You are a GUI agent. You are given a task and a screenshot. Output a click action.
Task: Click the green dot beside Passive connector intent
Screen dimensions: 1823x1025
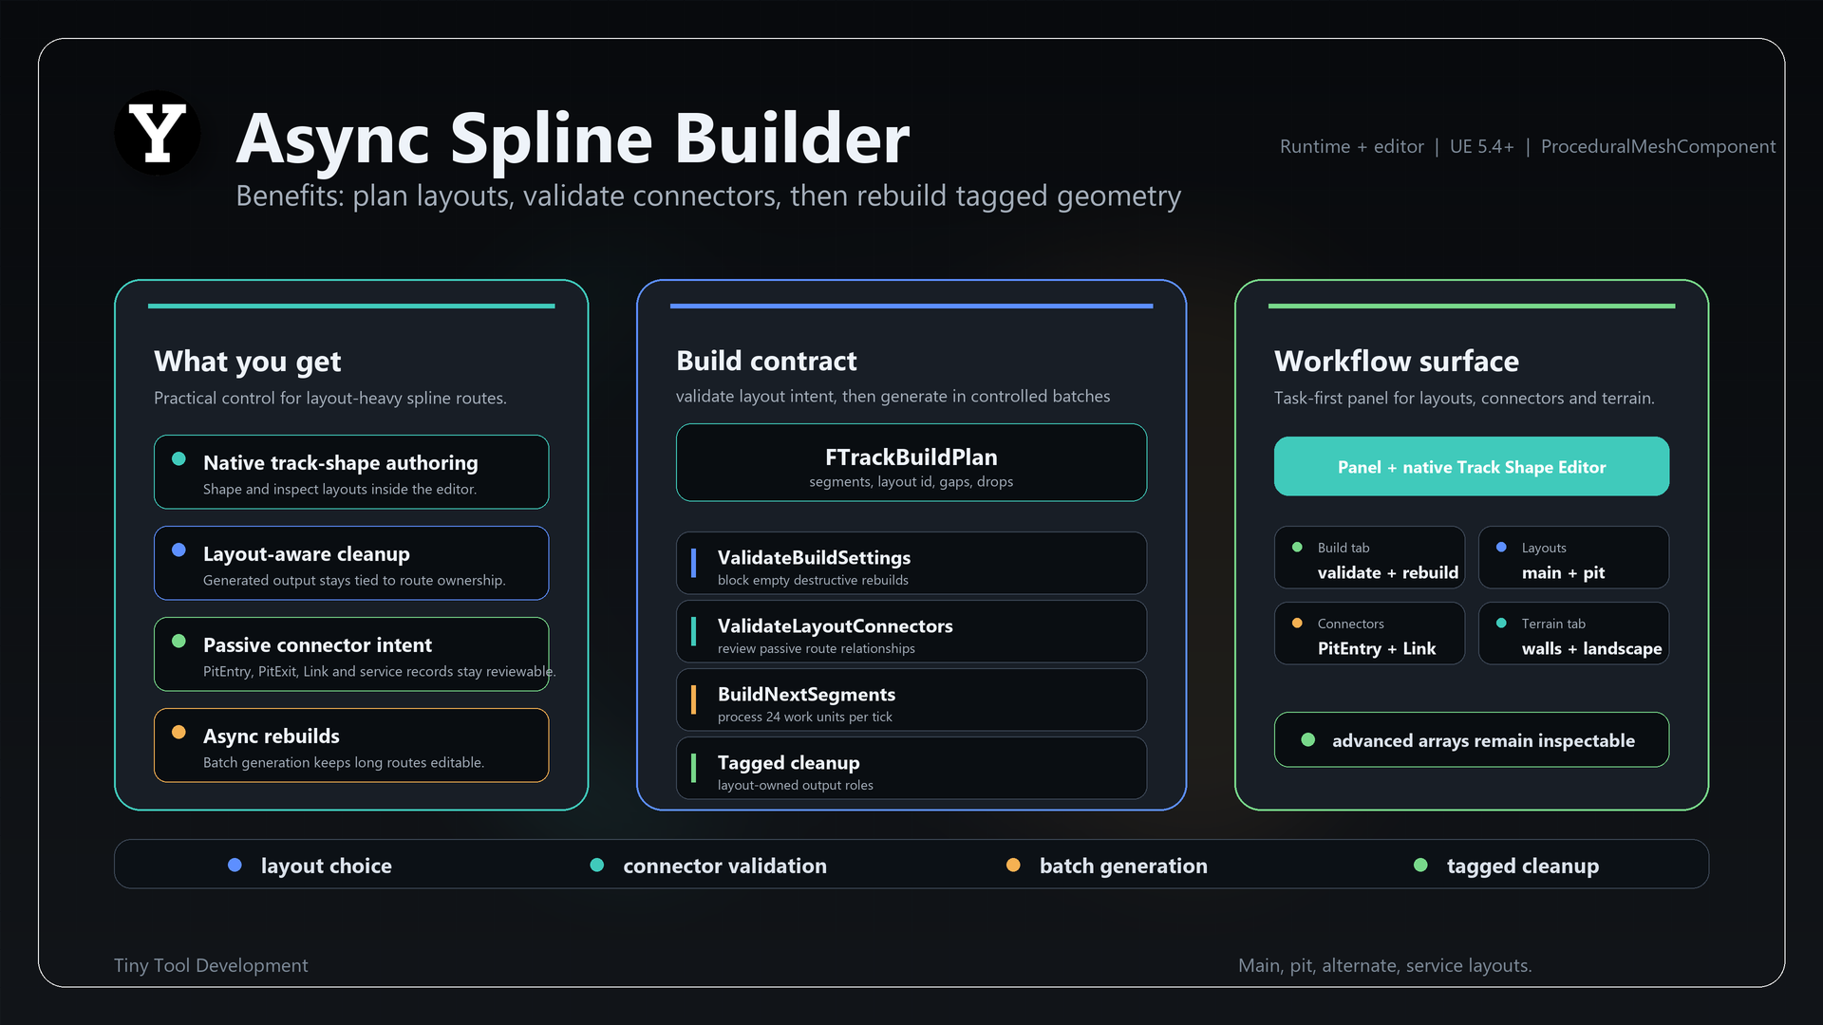coord(179,642)
